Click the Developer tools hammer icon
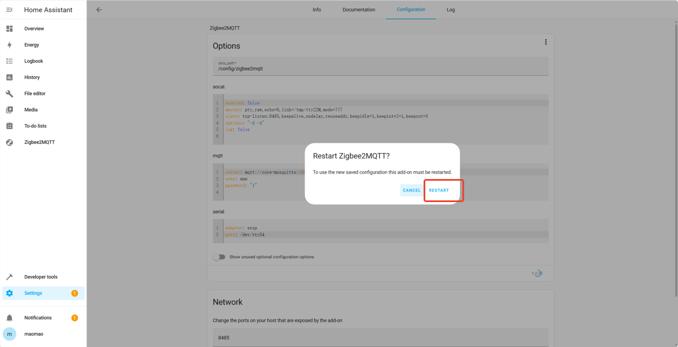The image size is (678, 347). click(9, 277)
